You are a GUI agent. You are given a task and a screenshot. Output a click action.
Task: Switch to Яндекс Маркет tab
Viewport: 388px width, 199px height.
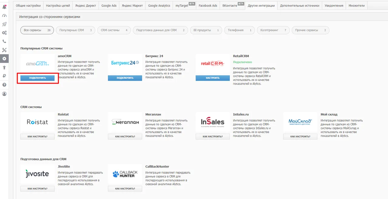[x=132, y=5]
